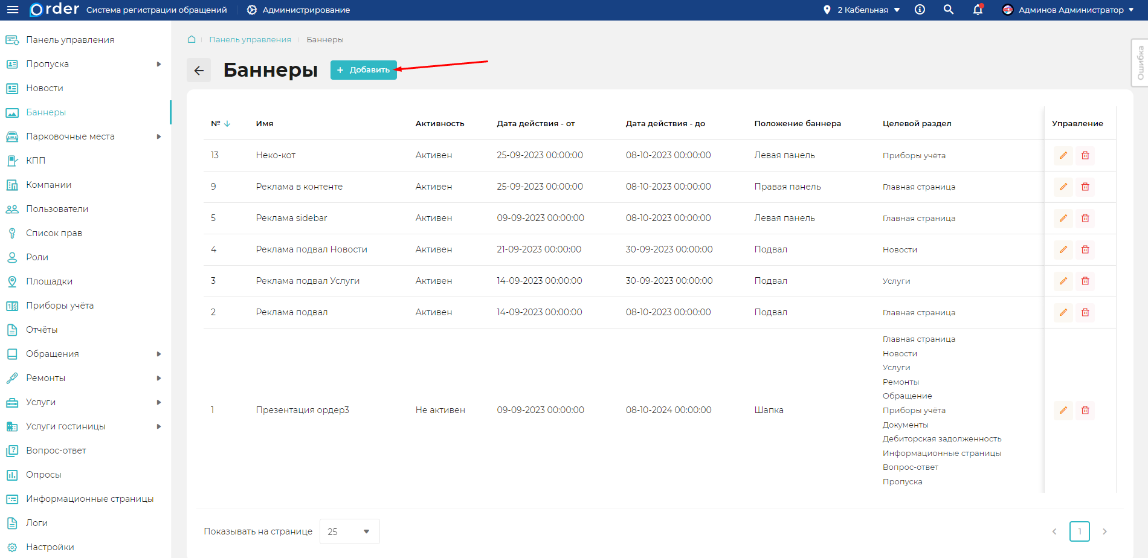Delete the Презентация ордер3 banner

pyautogui.click(x=1085, y=411)
